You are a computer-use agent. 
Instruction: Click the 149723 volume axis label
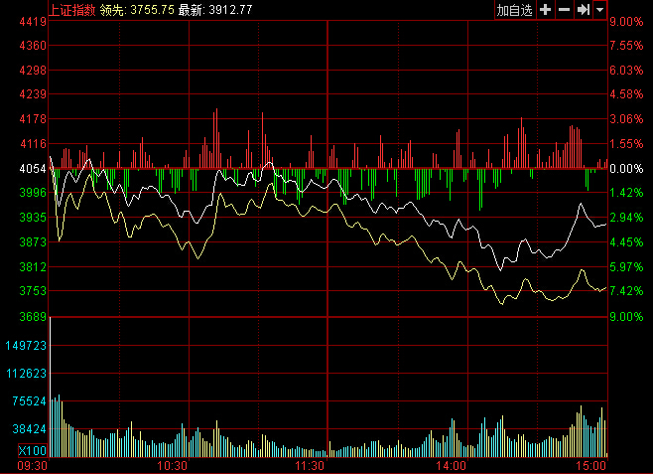pos(27,345)
